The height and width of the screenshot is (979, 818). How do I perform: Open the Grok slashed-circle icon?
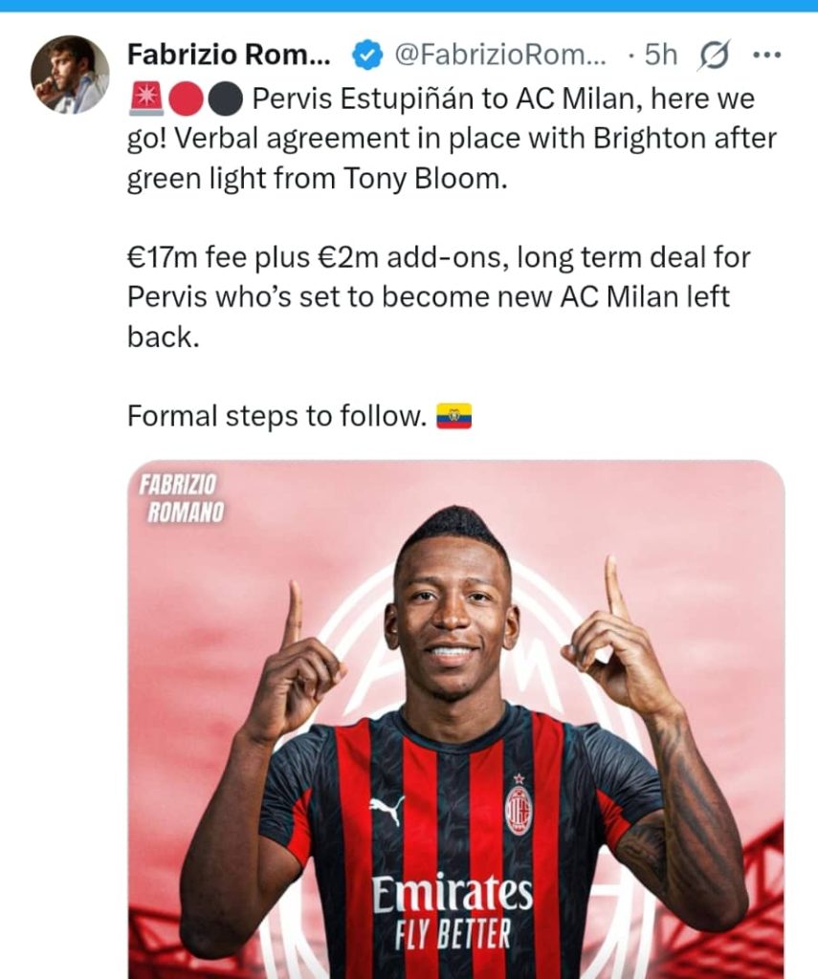click(714, 56)
